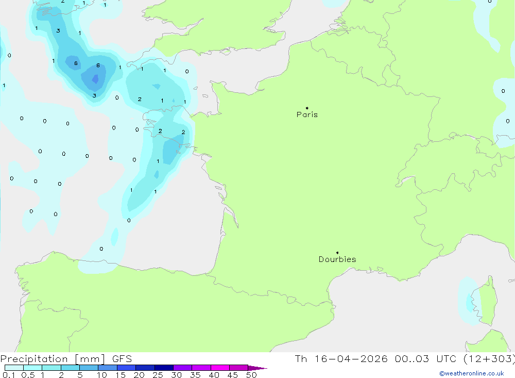The image size is (515, 378).
Task: Pick the 35–40 mm violet legend swatch
Action: (x=201, y=368)
